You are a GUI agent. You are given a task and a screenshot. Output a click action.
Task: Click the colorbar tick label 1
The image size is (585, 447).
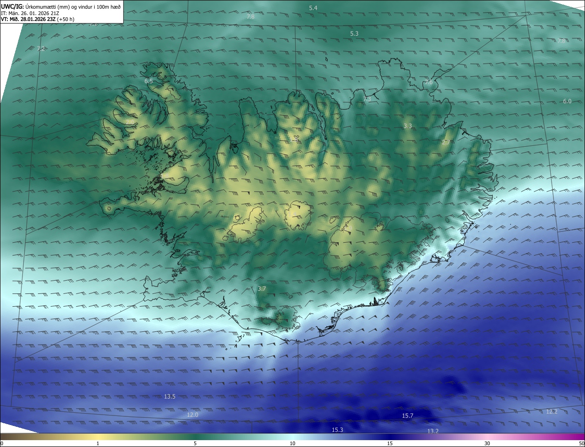pos(98,443)
